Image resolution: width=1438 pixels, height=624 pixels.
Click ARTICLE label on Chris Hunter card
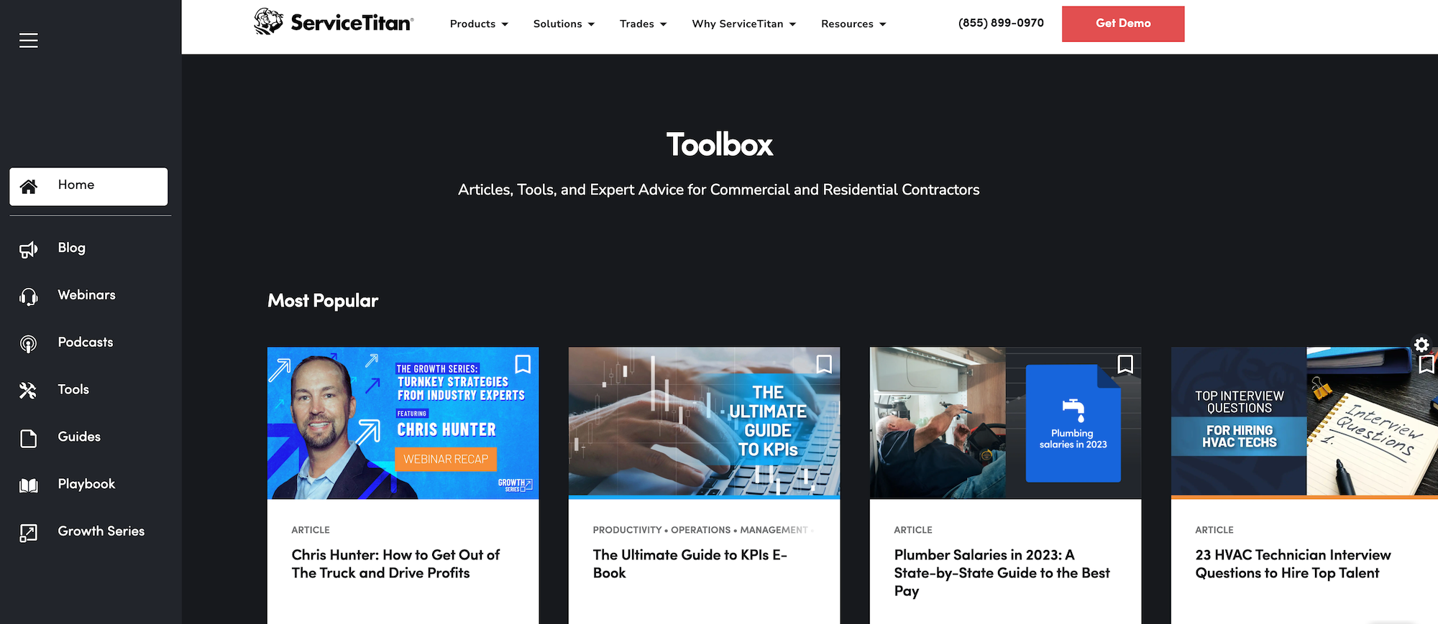311,530
